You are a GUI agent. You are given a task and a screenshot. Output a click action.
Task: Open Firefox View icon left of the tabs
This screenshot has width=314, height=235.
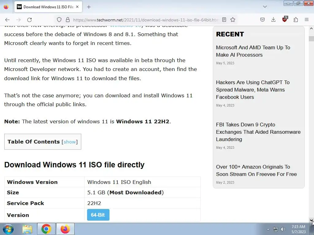tap(6, 7)
